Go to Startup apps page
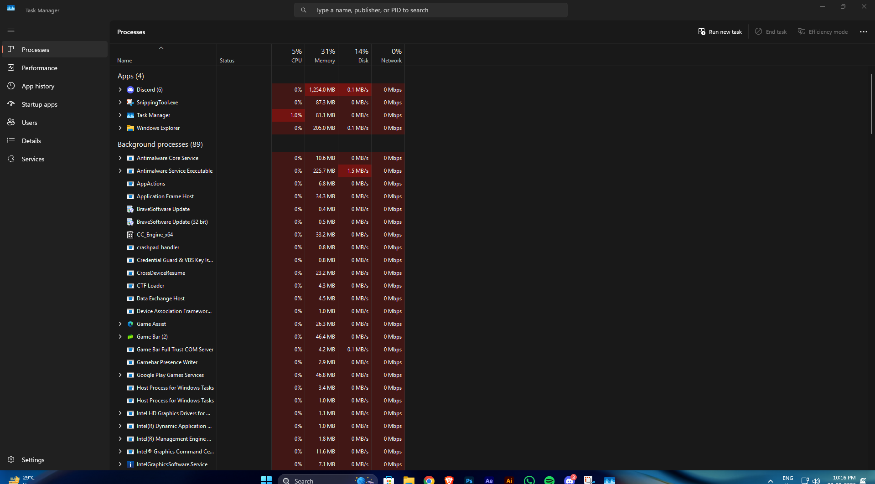This screenshot has width=875, height=484. (55, 104)
